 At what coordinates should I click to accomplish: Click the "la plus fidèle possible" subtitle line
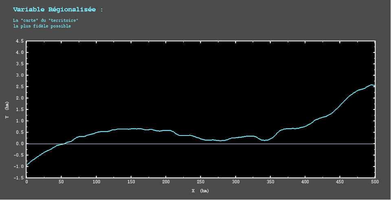click(x=42, y=26)
